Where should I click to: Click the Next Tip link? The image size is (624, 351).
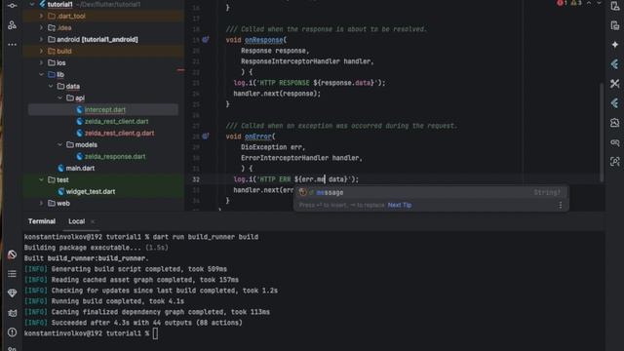coord(400,206)
